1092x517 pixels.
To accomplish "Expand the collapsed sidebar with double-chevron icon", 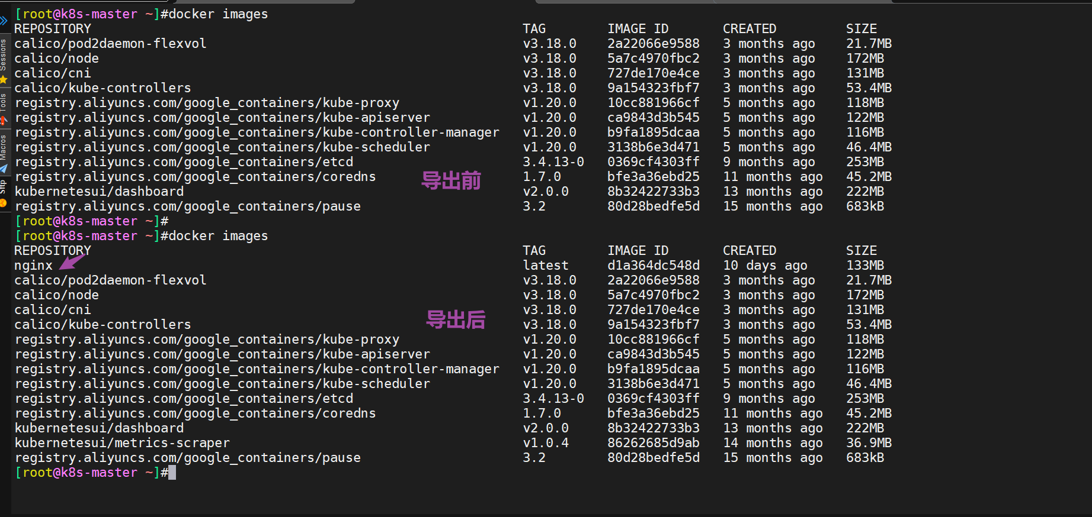I will (x=4, y=21).
